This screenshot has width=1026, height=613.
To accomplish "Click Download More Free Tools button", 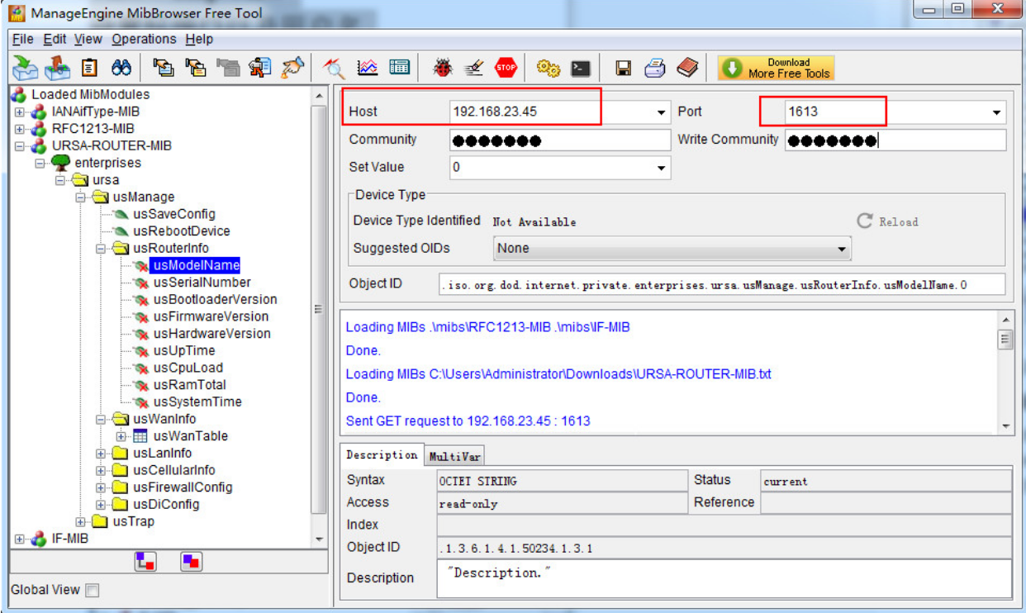I will [777, 68].
